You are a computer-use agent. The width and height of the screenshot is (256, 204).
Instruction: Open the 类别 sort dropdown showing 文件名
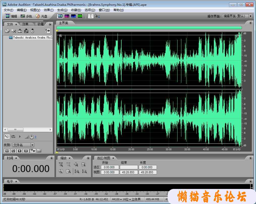[23, 145]
